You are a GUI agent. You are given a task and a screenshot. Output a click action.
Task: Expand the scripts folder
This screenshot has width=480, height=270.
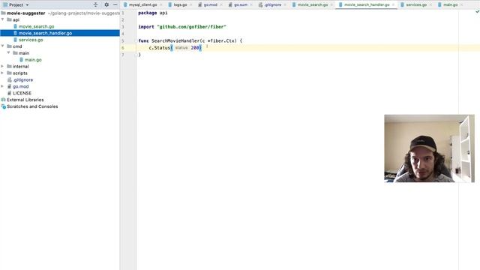coord(3,73)
